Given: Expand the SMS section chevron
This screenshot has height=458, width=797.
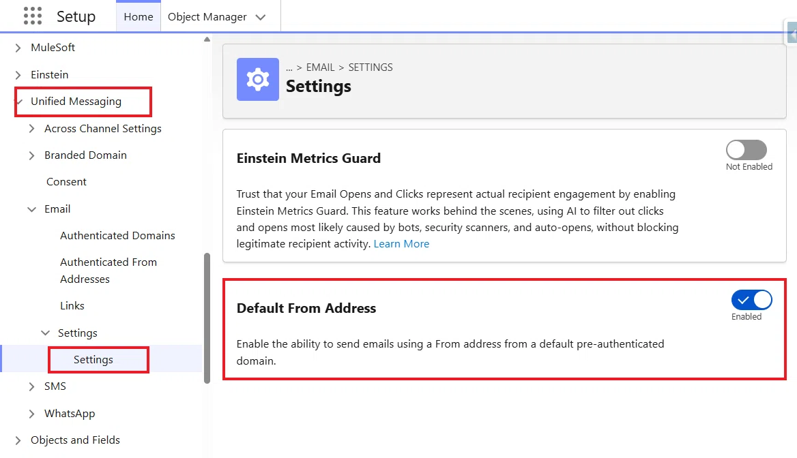Looking at the screenshot, I should [x=31, y=386].
